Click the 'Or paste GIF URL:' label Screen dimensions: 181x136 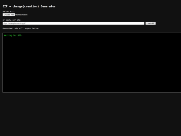12,20
